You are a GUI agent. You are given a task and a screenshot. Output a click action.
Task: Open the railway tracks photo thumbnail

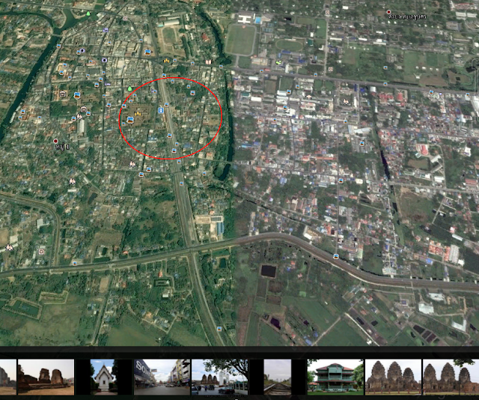[x=278, y=377]
